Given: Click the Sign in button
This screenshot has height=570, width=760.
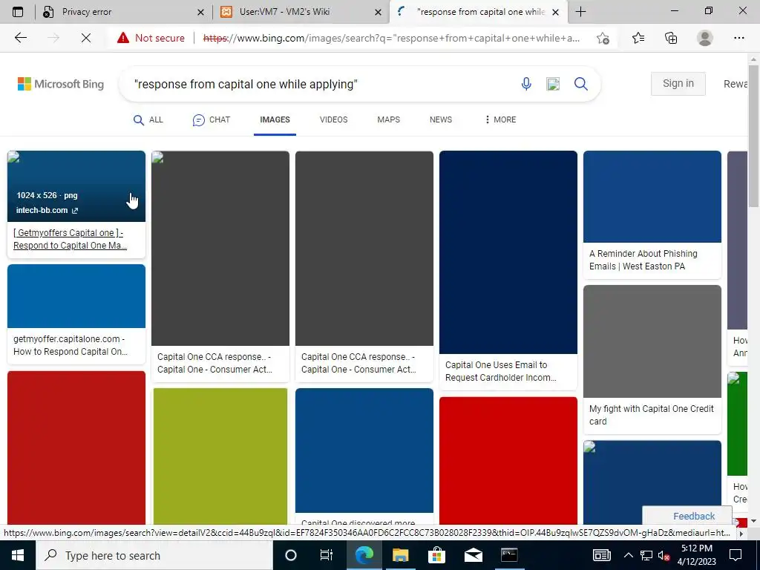Looking at the screenshot, I should [x=678, y=83].
